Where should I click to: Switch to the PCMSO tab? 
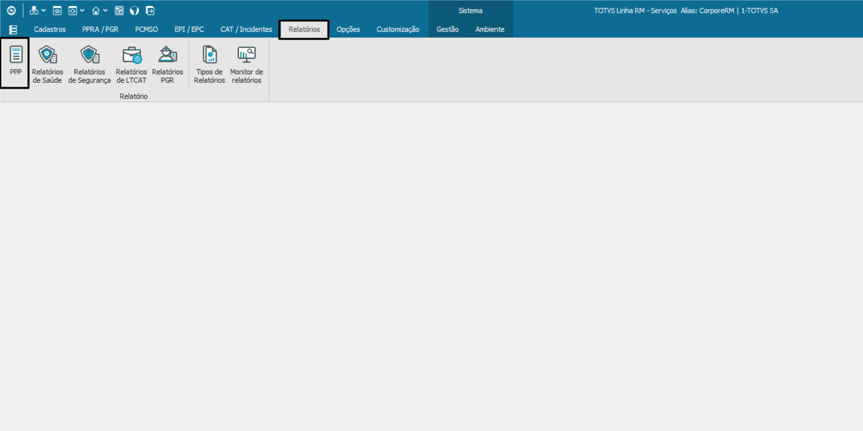pos(146,29)
